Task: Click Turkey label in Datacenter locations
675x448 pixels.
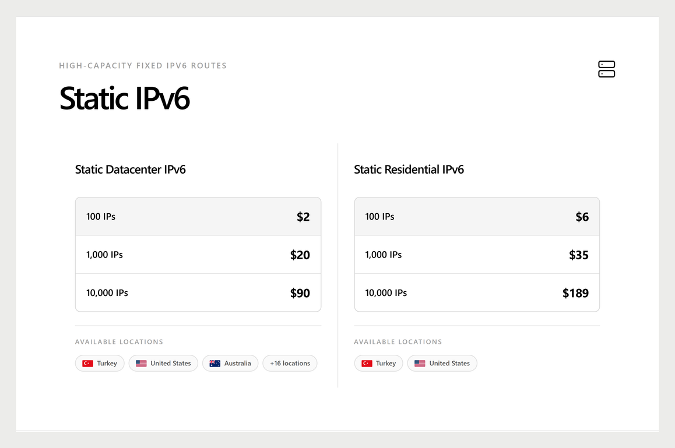Action: point(107,363)
